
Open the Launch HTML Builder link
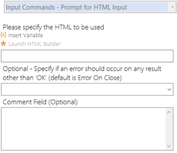(x=35, y=44)
